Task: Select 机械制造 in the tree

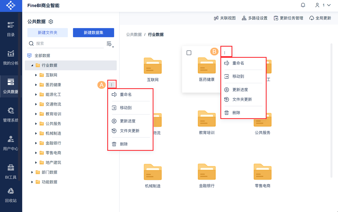Action: (x=53, y=133)
